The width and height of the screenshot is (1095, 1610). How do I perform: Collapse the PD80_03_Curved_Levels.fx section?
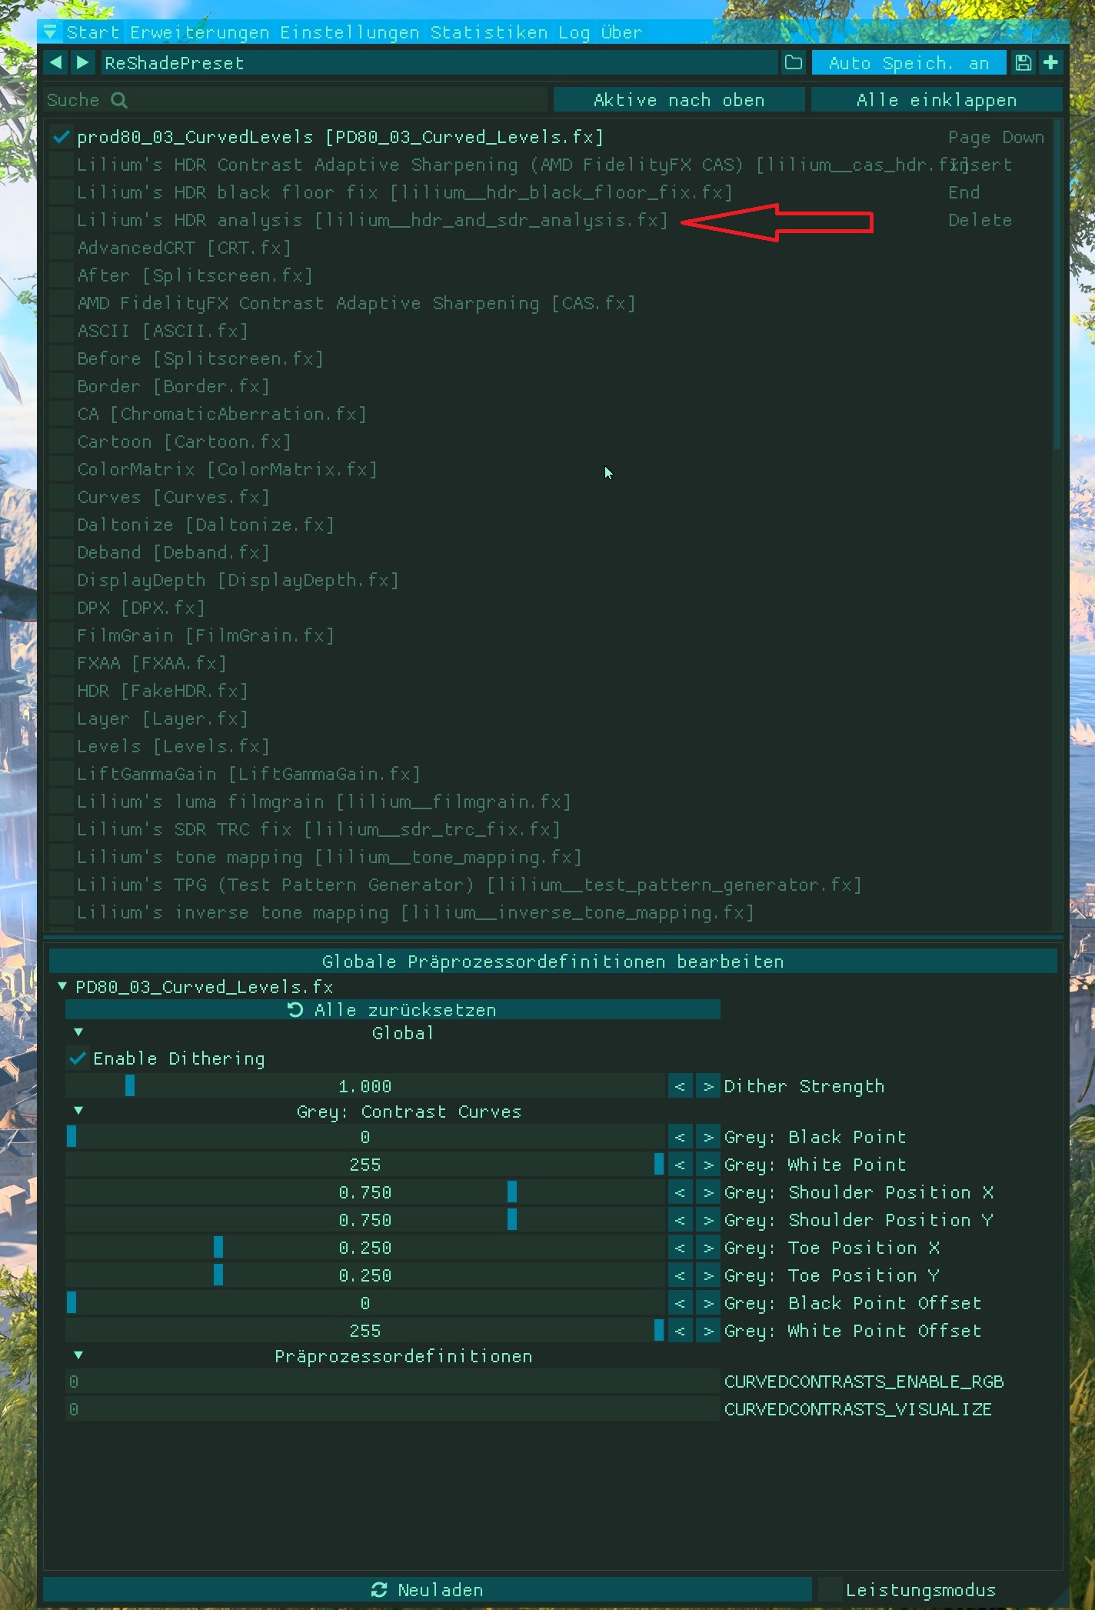(x=62, y=986)
